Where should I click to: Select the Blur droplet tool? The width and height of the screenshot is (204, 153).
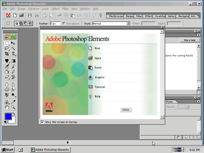coord(7,84)
